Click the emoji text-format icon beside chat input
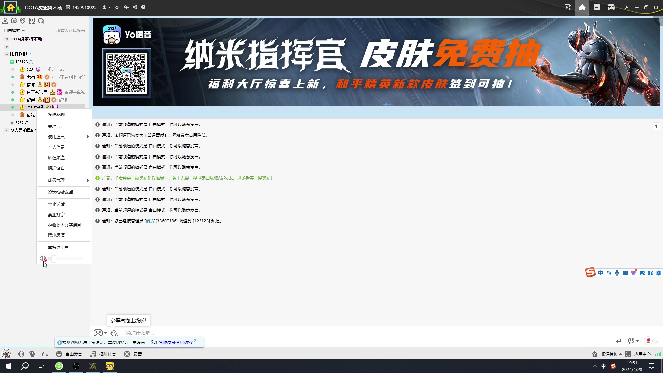Screen dimensions: 663x373 point(114,333)
